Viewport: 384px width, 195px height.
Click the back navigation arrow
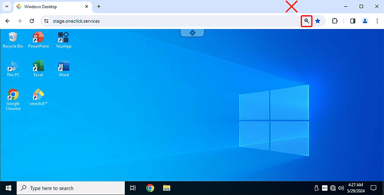tap(8, 21)
